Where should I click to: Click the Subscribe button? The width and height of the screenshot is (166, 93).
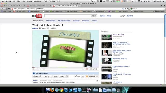click(x=53, y=28)
